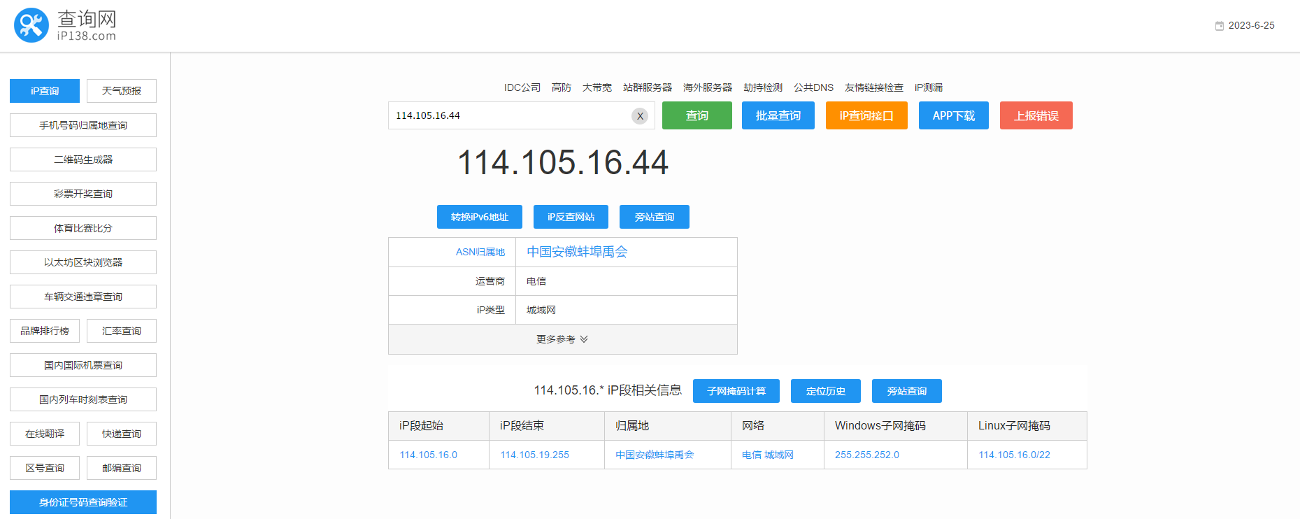Open 品牌排行榜
This screenshot has width=1300, height=519.
point(45,331)
